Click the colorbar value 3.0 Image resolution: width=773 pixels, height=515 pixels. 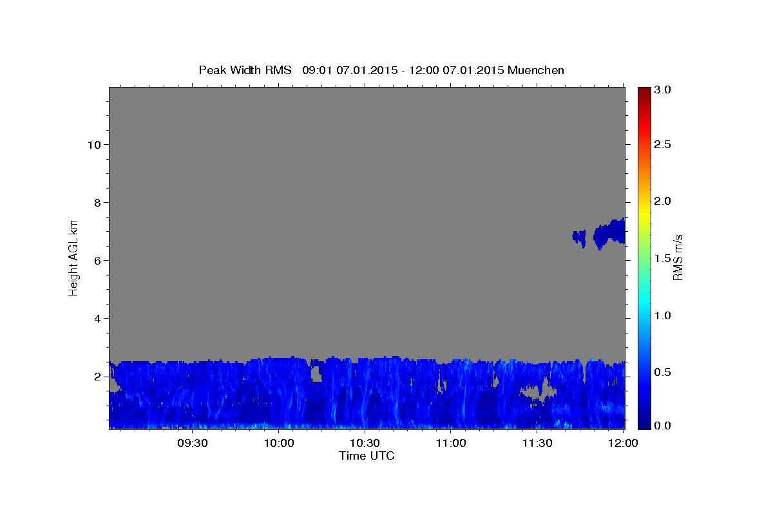tap(663, 90)
